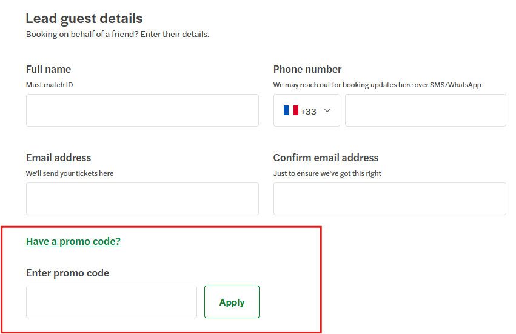Click 'We'll send your tickets here' hint
Image resolution: width=516 pixels, height=334 pixels.
point(70,173)
